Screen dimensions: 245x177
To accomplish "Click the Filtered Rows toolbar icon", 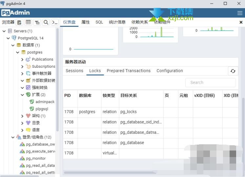I will pos(37,22).
